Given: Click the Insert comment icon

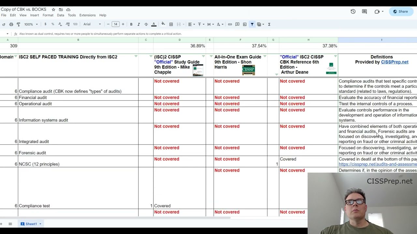Looking at the screenshot, I should coord(237,24).
